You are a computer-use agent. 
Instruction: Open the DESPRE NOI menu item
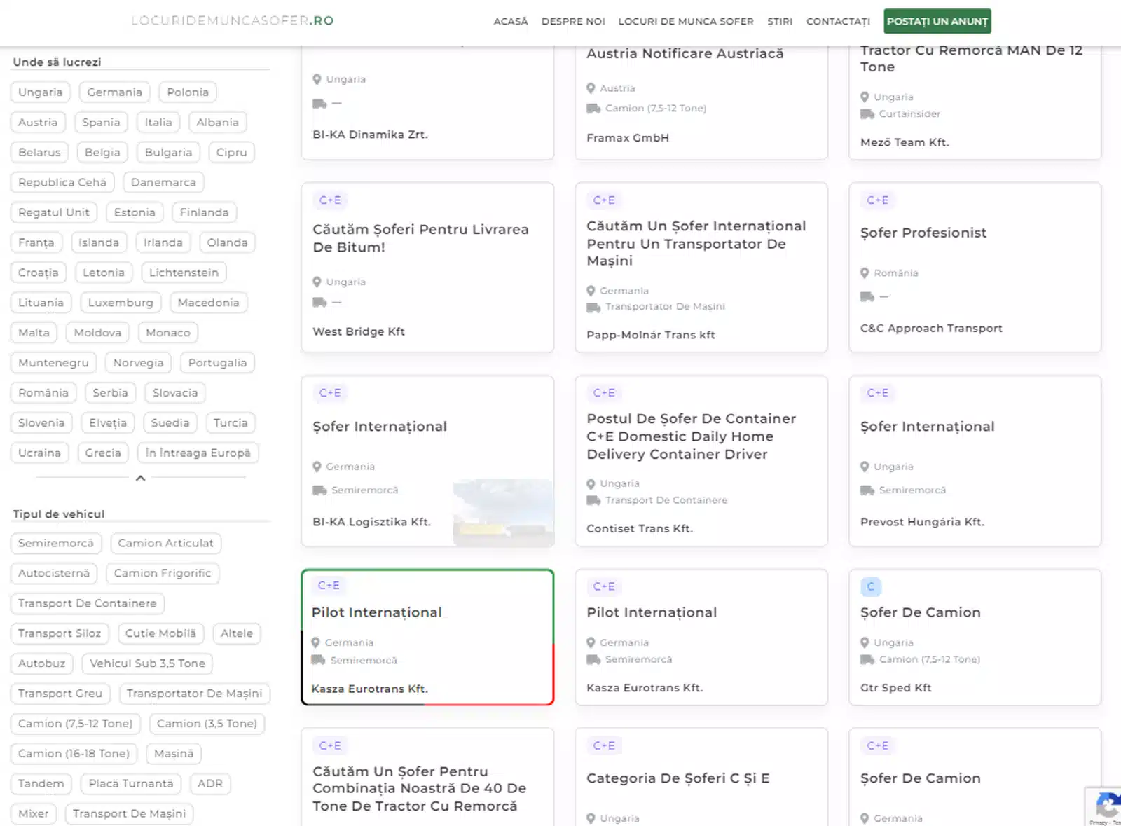click(x=573, y=22)
